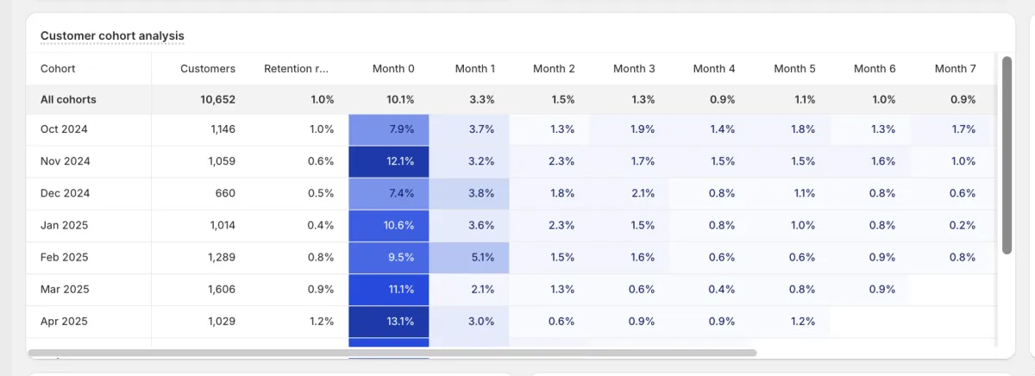Screen dimensions: 1035x376
Task: Click the Mar 2025 customers count 1,606
Action: tap(221, 290)
